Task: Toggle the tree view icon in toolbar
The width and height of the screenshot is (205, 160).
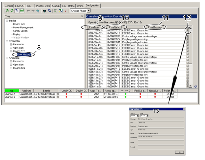Action: point(16,11)
